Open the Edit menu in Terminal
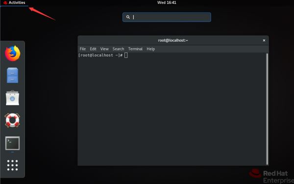294x184 pixels. coord(93,49)
